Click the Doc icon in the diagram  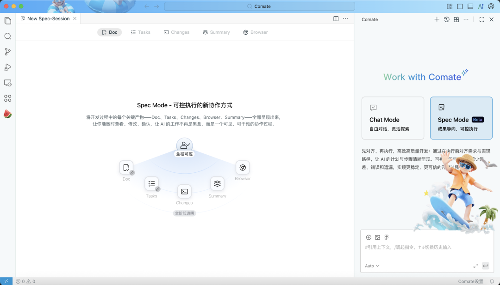126,168
